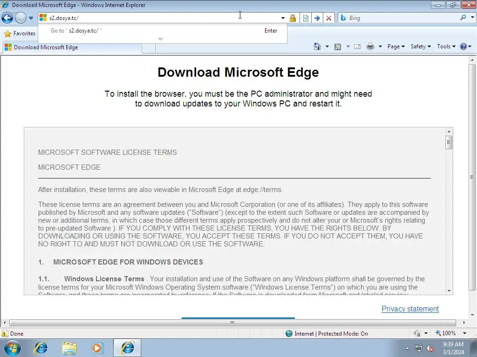Click the 100% zoom level button
The image size is (477, 357).
(x=446, y=333)
